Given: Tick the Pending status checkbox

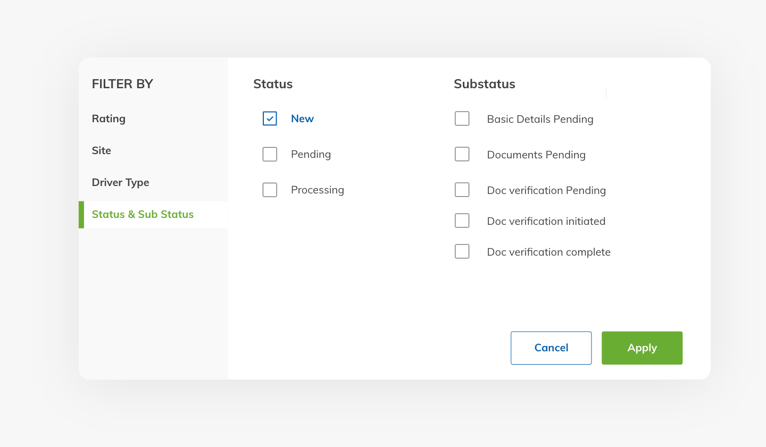Looking at the screenshot, I should click(270, 154).
